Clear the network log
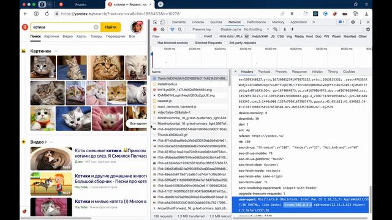 [x=162, y=29]
